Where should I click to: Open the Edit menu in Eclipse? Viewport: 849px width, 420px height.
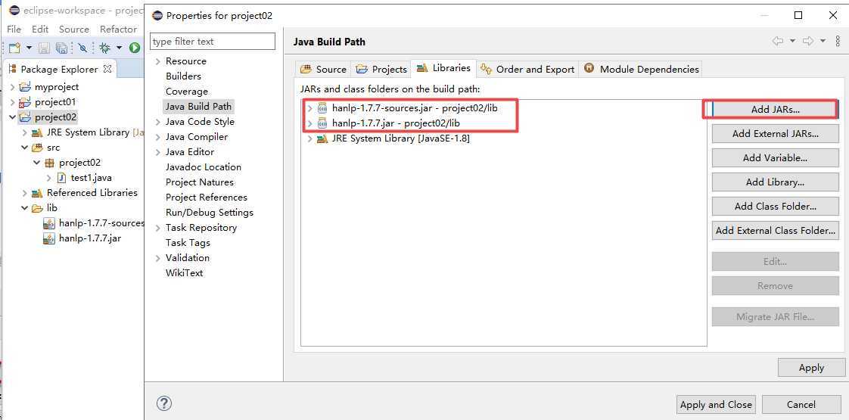point(40,30)
